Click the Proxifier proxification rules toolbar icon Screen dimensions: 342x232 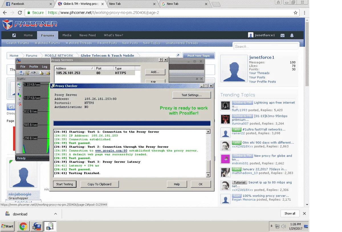[x=27, y=73]
